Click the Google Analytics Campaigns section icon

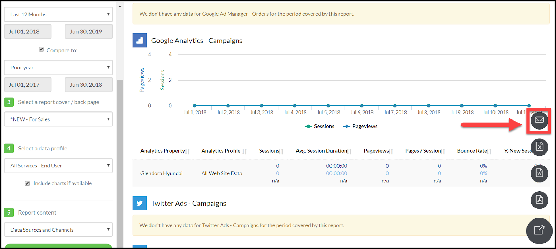tap(140, 40)
